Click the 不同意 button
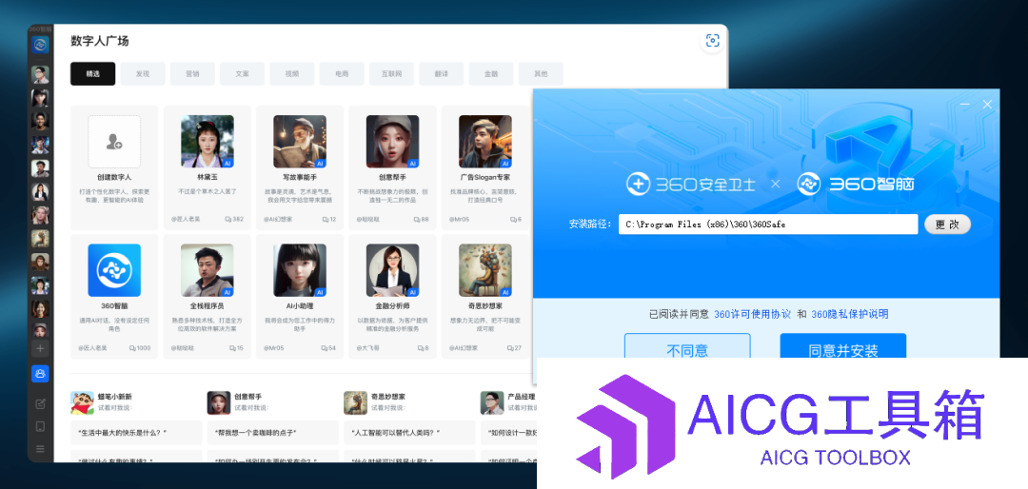 pyautogui.click(x=687, y=346)
